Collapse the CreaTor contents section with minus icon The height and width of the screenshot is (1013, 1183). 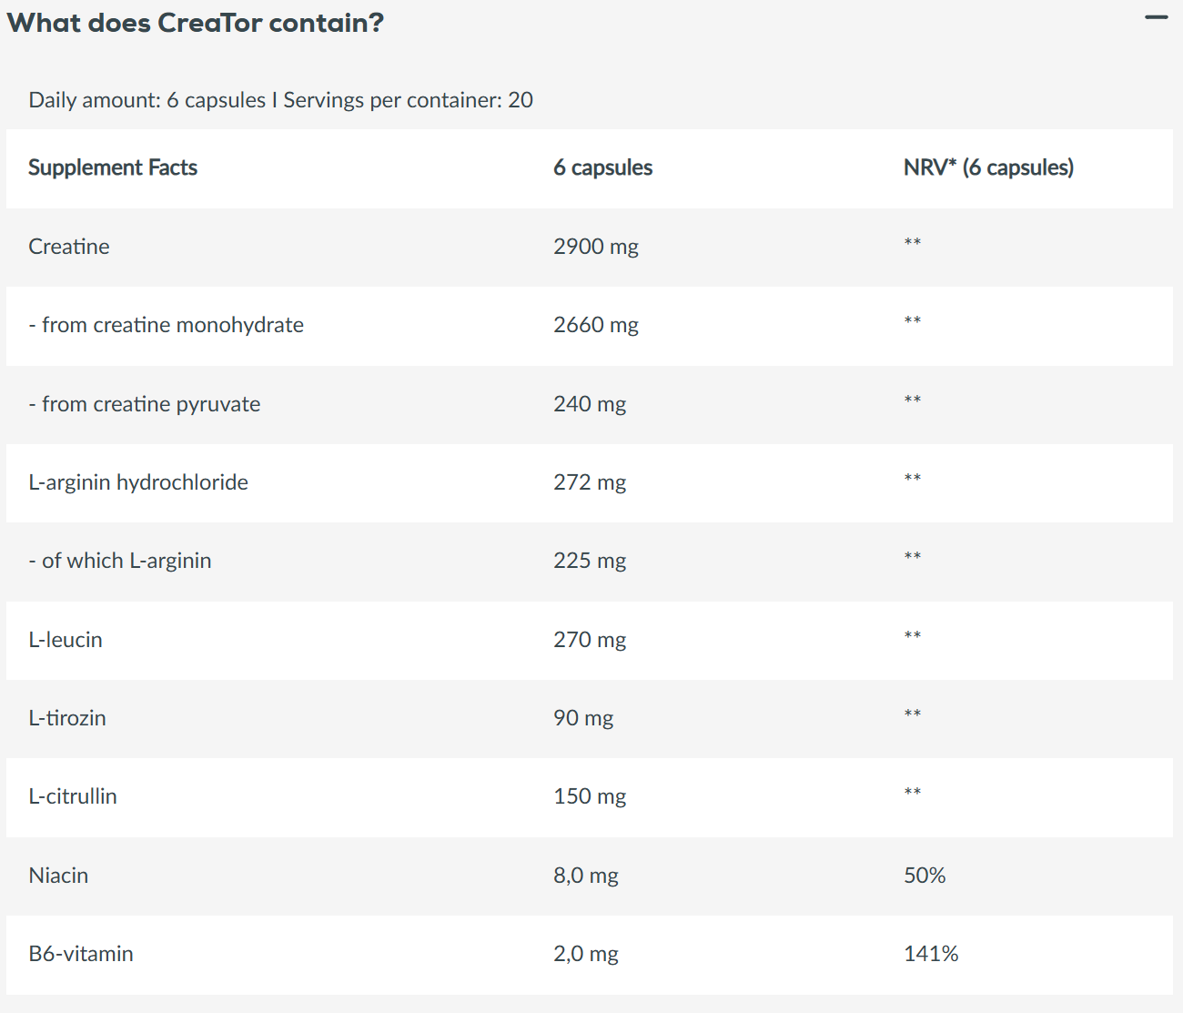click(1156, 18)
